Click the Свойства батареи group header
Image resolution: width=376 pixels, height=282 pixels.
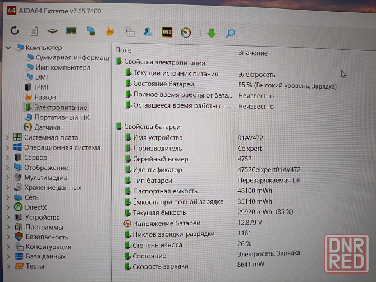[148, 127]
